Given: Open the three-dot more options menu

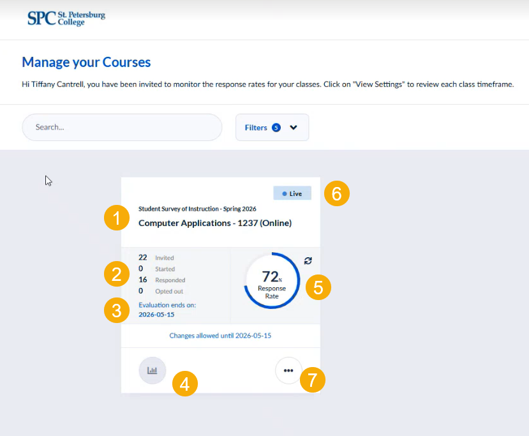Looking at the screenshot, I should click(288, 370).
